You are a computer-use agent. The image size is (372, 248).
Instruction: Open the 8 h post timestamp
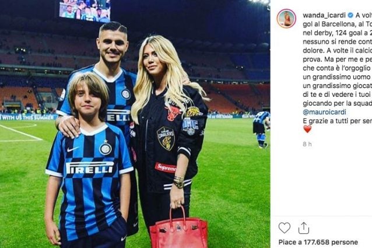[x=307, y=144]
